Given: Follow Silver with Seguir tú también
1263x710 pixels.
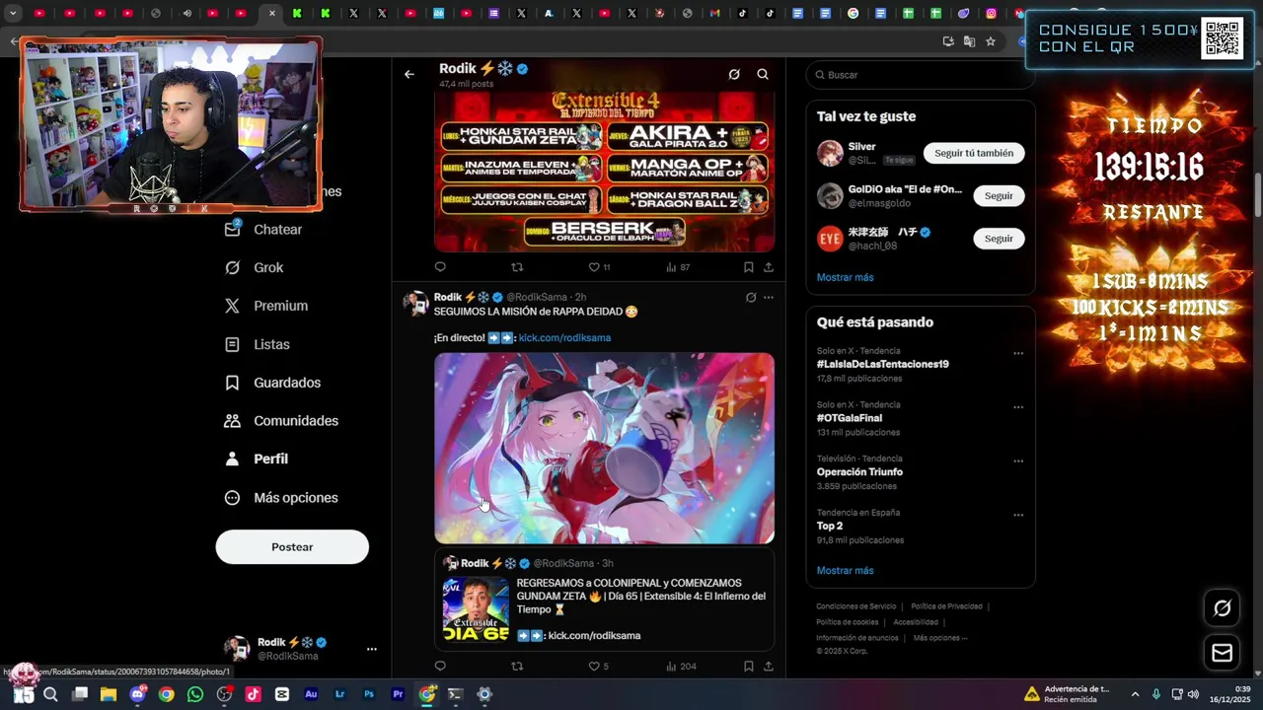Looking at the screenshot, I should point(974,153).
